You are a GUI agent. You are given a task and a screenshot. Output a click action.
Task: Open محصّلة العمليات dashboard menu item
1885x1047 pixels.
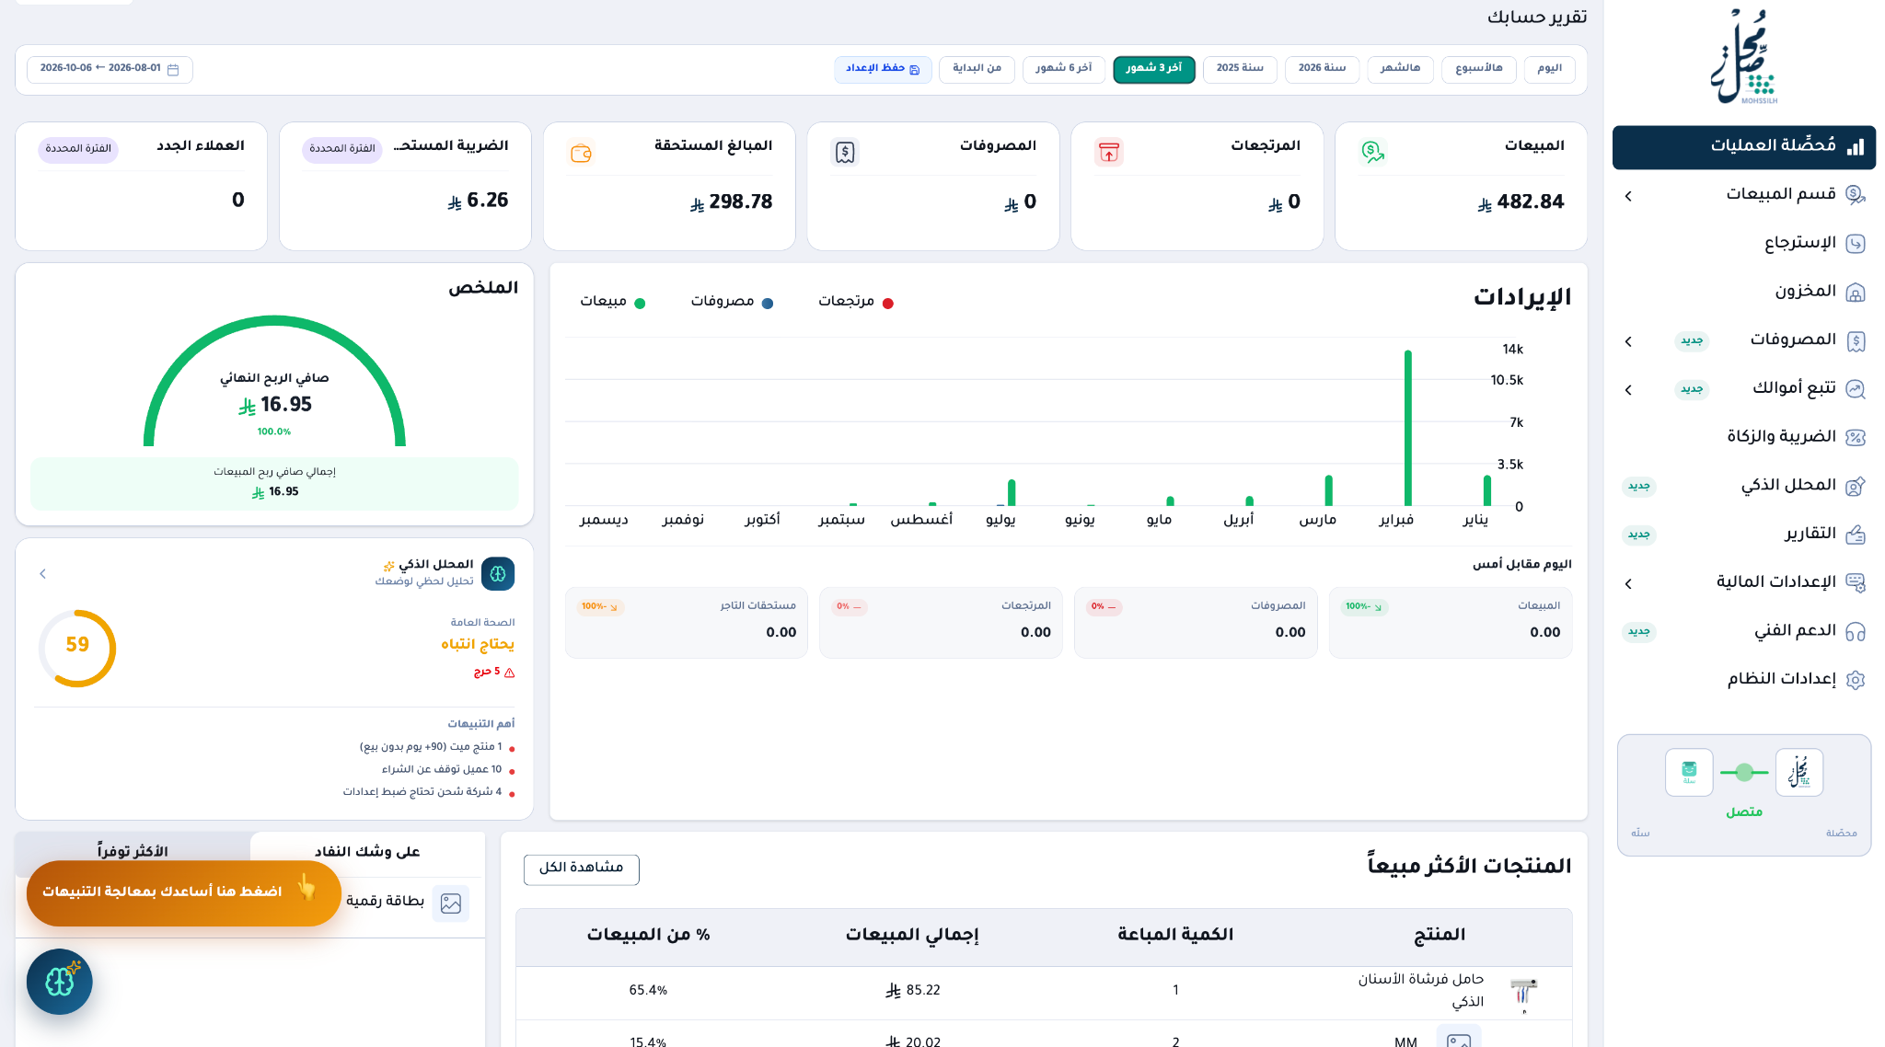[1744, 147]
